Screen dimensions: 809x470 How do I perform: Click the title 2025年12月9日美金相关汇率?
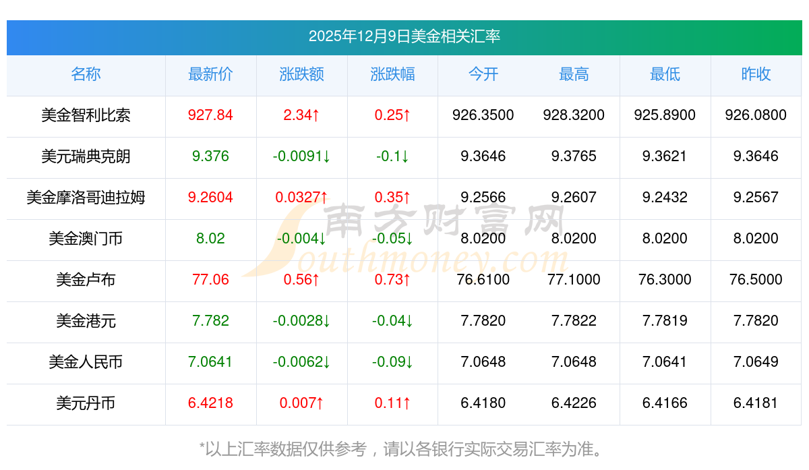click(x=404, y=36)
